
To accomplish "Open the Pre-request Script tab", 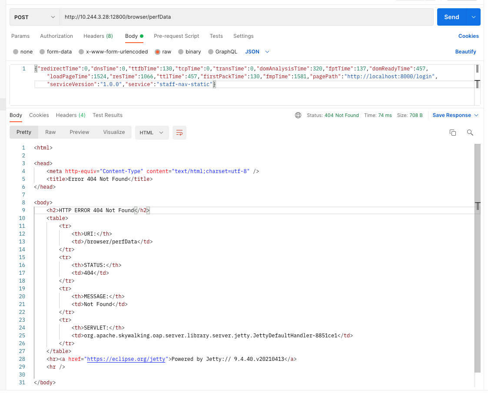I will tap(176, 36).
